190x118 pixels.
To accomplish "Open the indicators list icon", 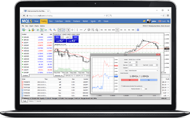I will [x=93, y=30].
